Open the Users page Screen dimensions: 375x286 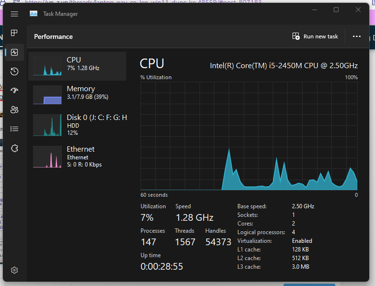point(14,109)
